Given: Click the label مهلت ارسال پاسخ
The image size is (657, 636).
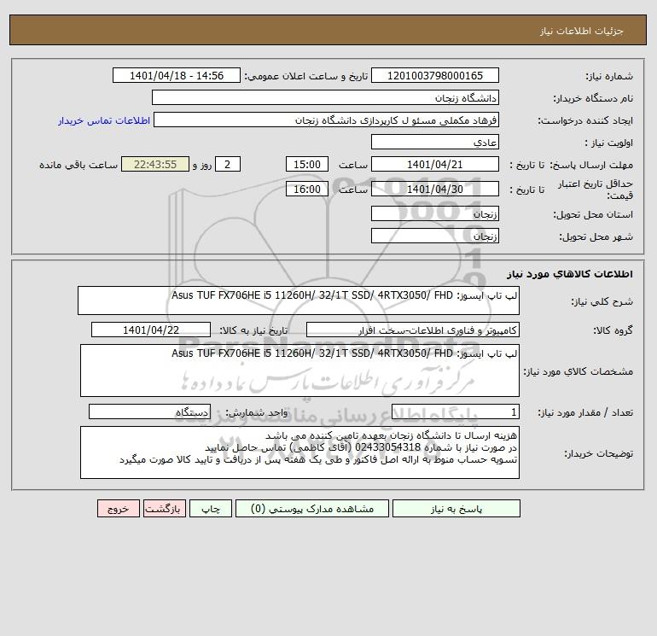Looking at the screenshot, I should point(590,165).
